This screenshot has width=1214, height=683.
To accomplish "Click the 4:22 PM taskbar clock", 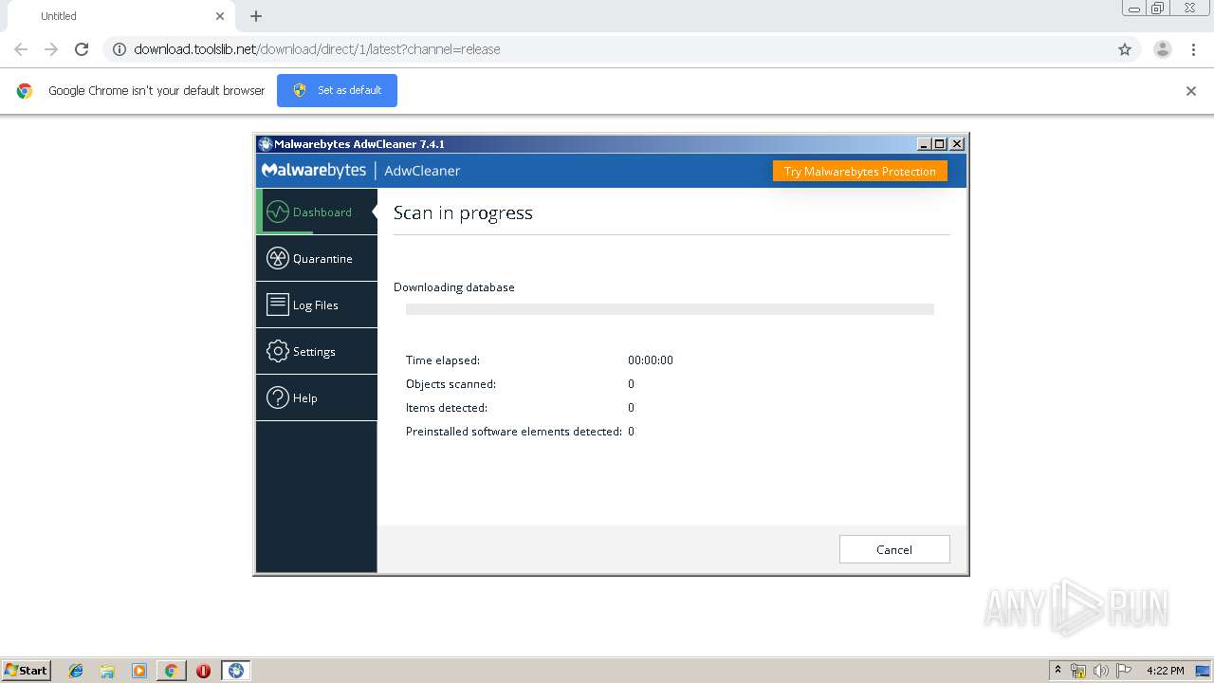I will tap(1166, 671).
